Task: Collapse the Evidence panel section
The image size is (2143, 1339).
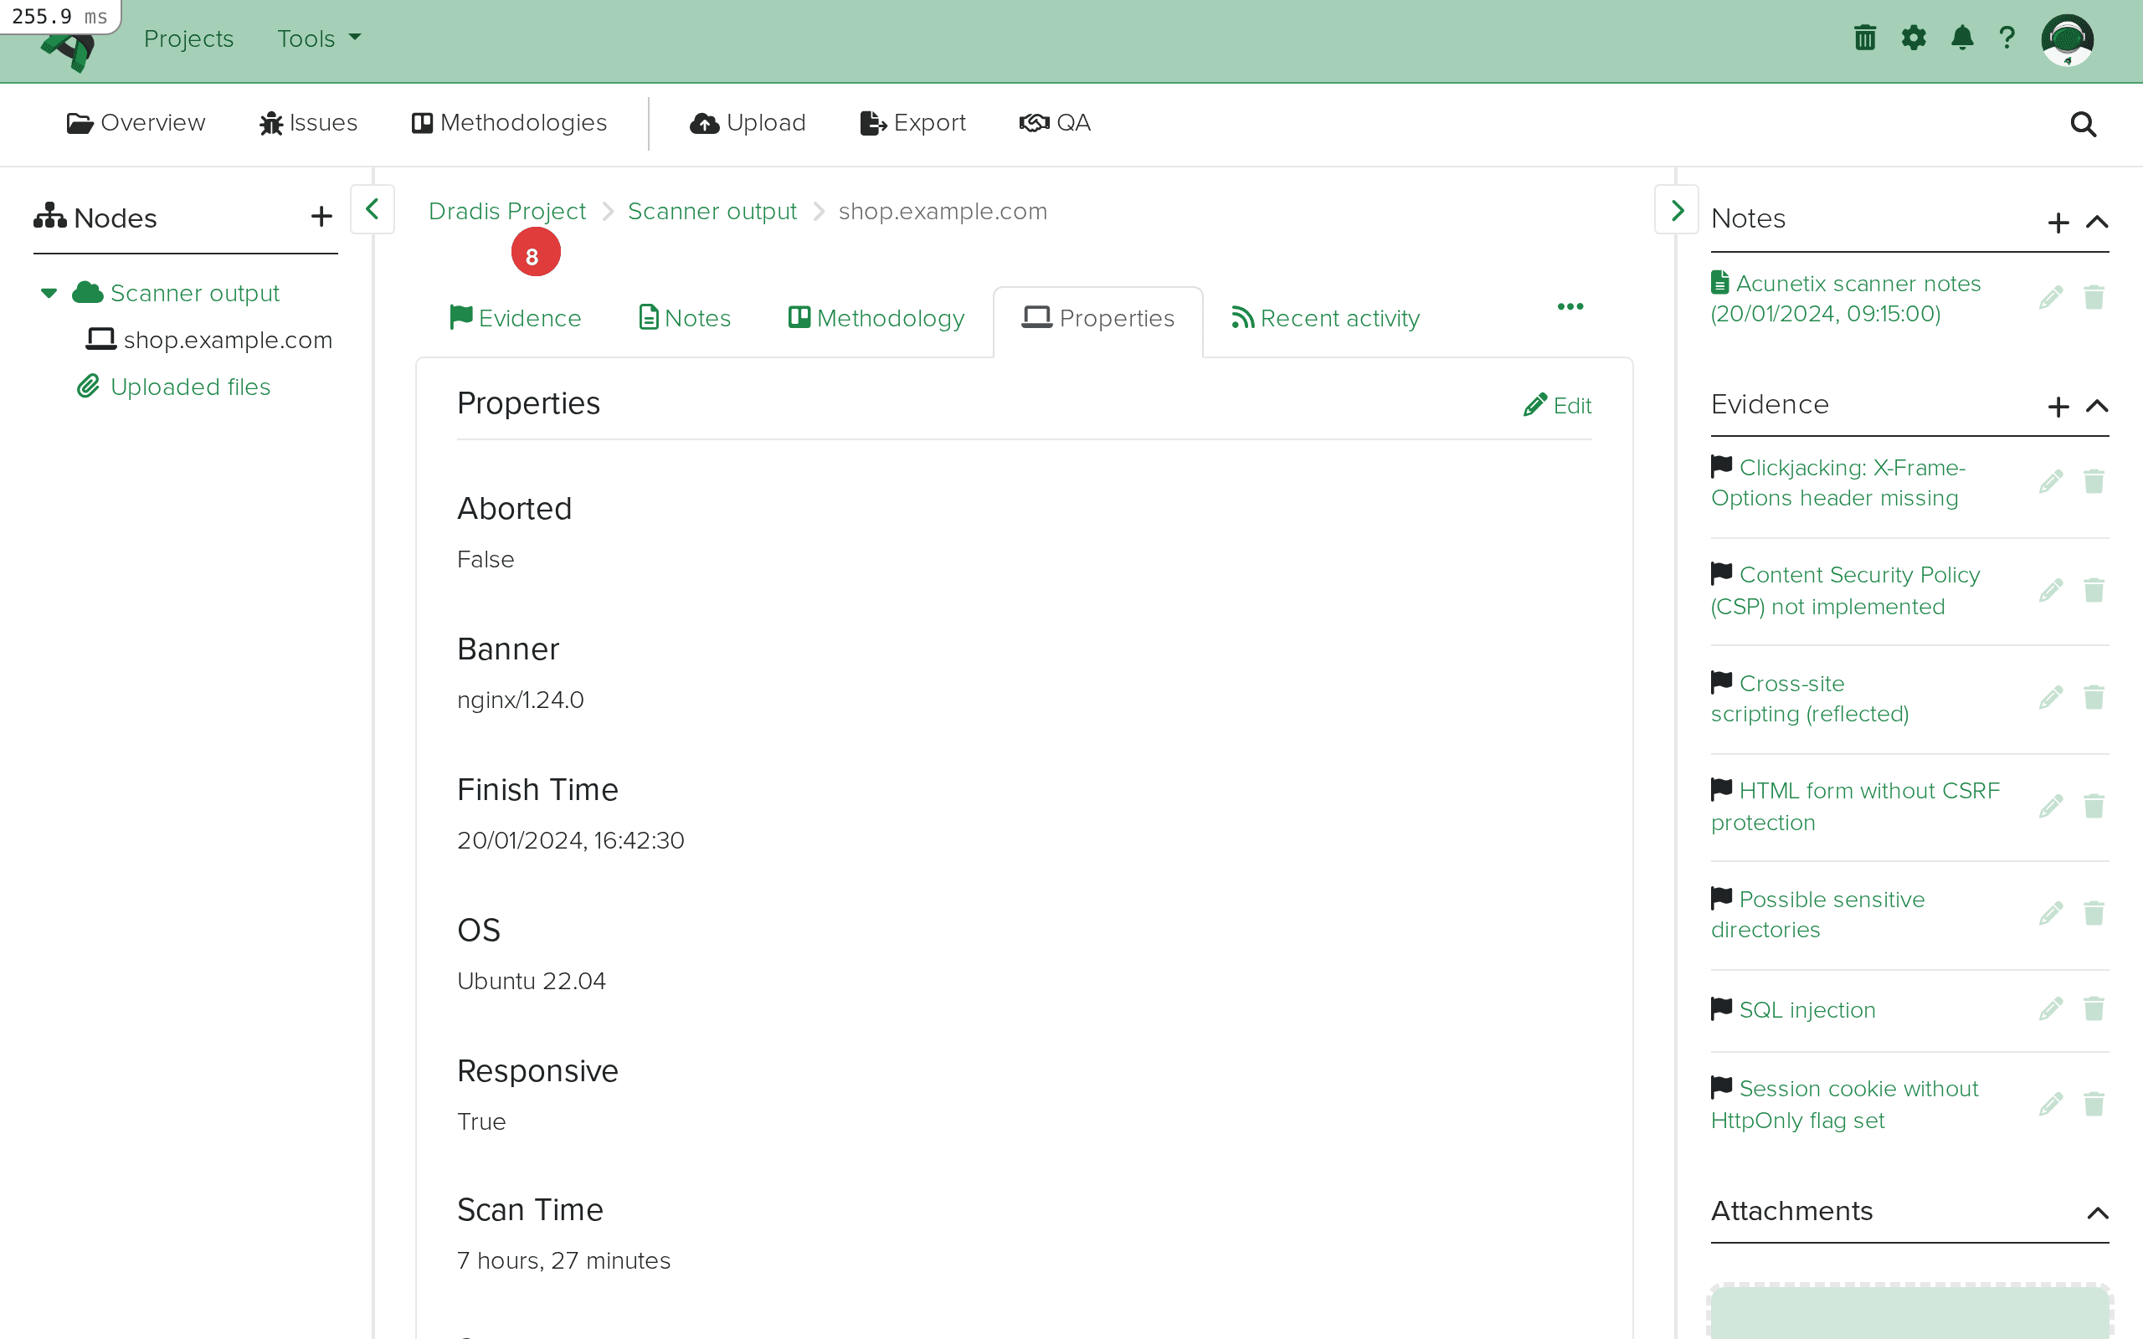Action: tap(2097, 407)
